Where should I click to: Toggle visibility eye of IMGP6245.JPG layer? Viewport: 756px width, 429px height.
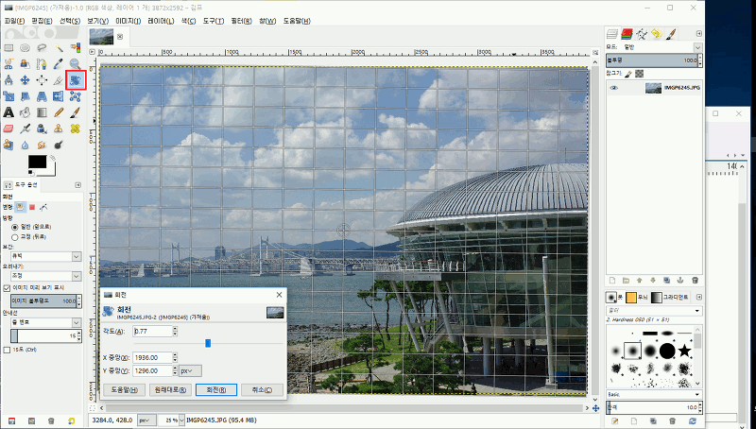[614, 88]
